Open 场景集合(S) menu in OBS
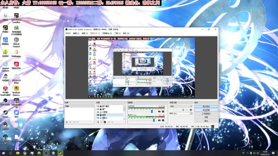The image size is (278, 156). coord(107,33)
